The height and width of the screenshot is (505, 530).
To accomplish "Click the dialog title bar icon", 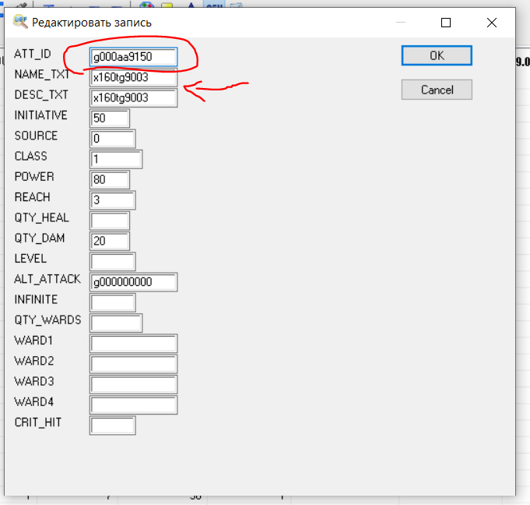I will pyautogui.click(x=20, y=23).
